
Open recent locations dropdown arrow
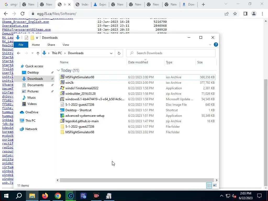click(32, 53)
